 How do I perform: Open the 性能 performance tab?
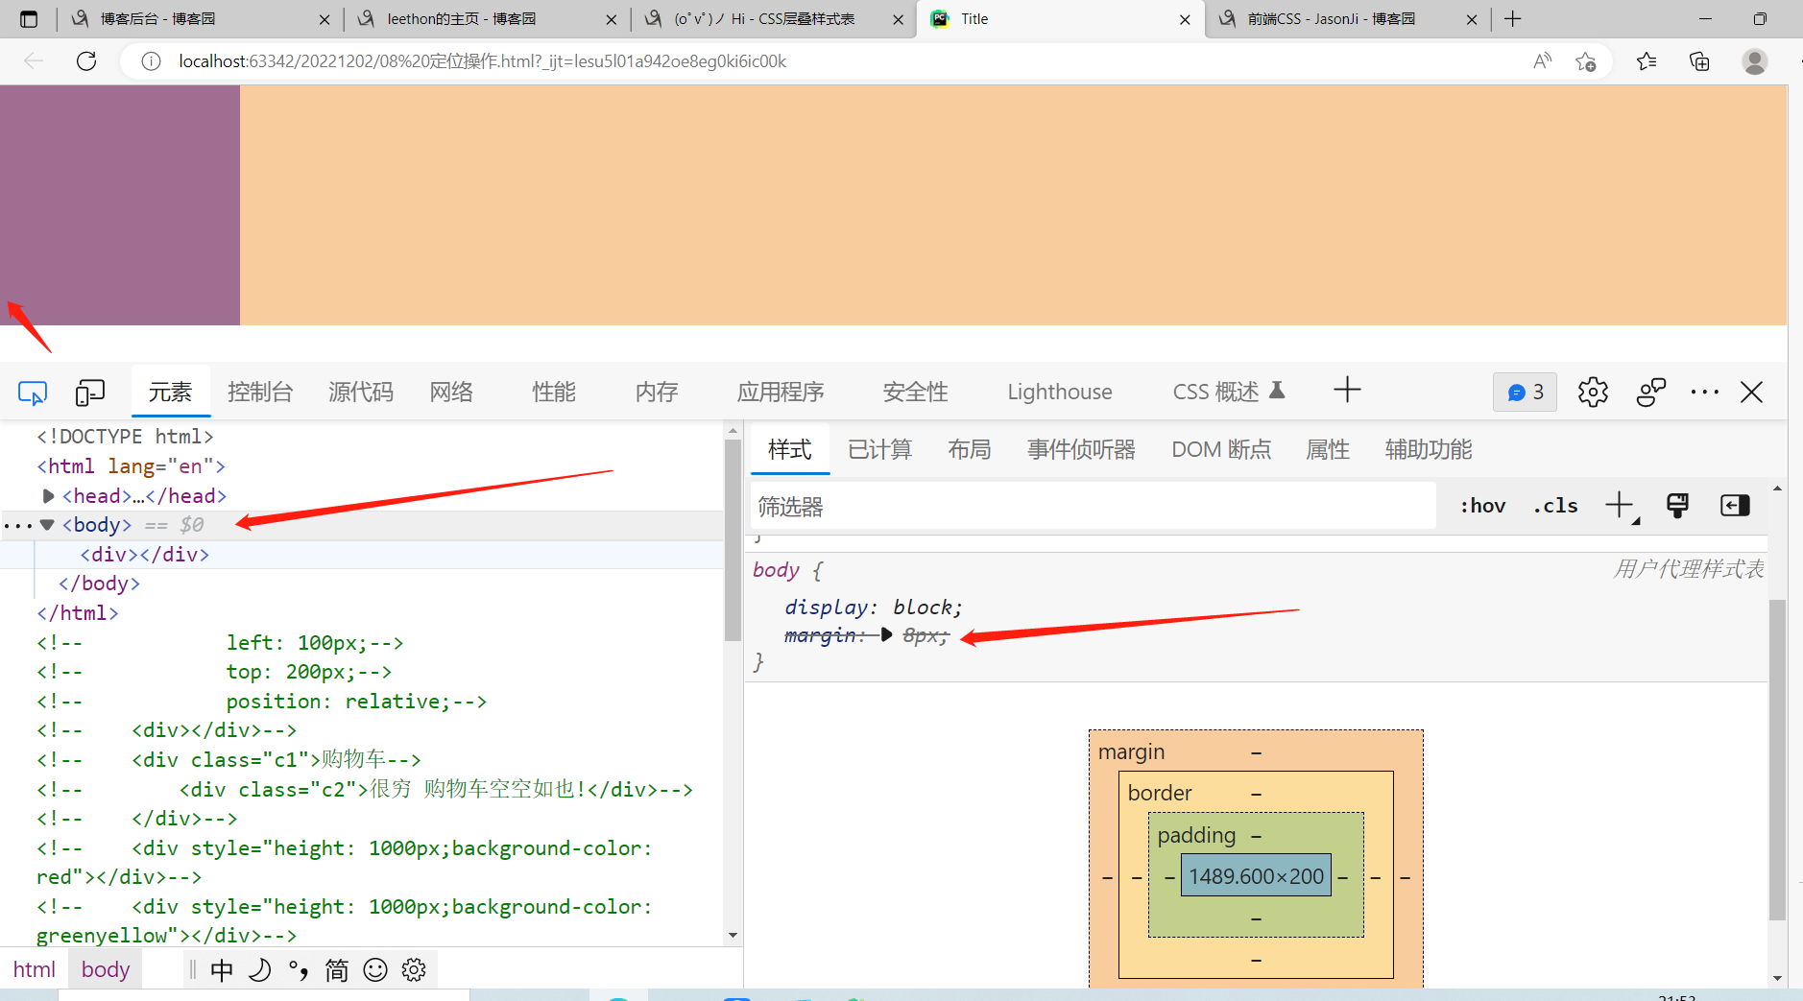[x=554, y=392]
